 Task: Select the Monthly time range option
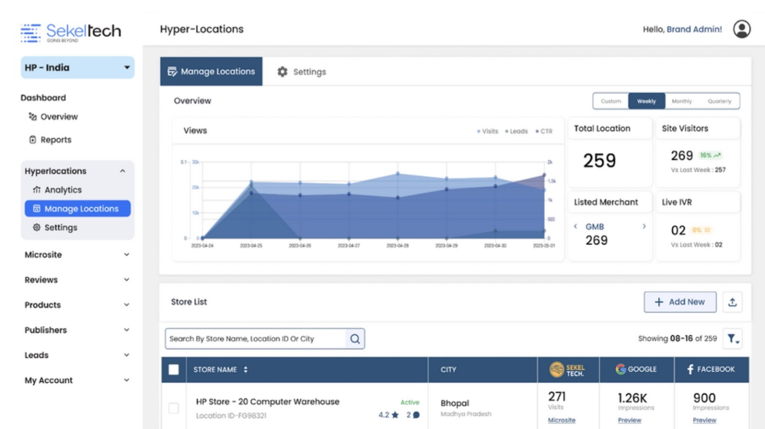click(x=681, y=101)
